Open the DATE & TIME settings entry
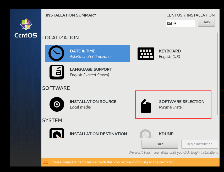Screen dimensions: 224x172 click(88, 54)
